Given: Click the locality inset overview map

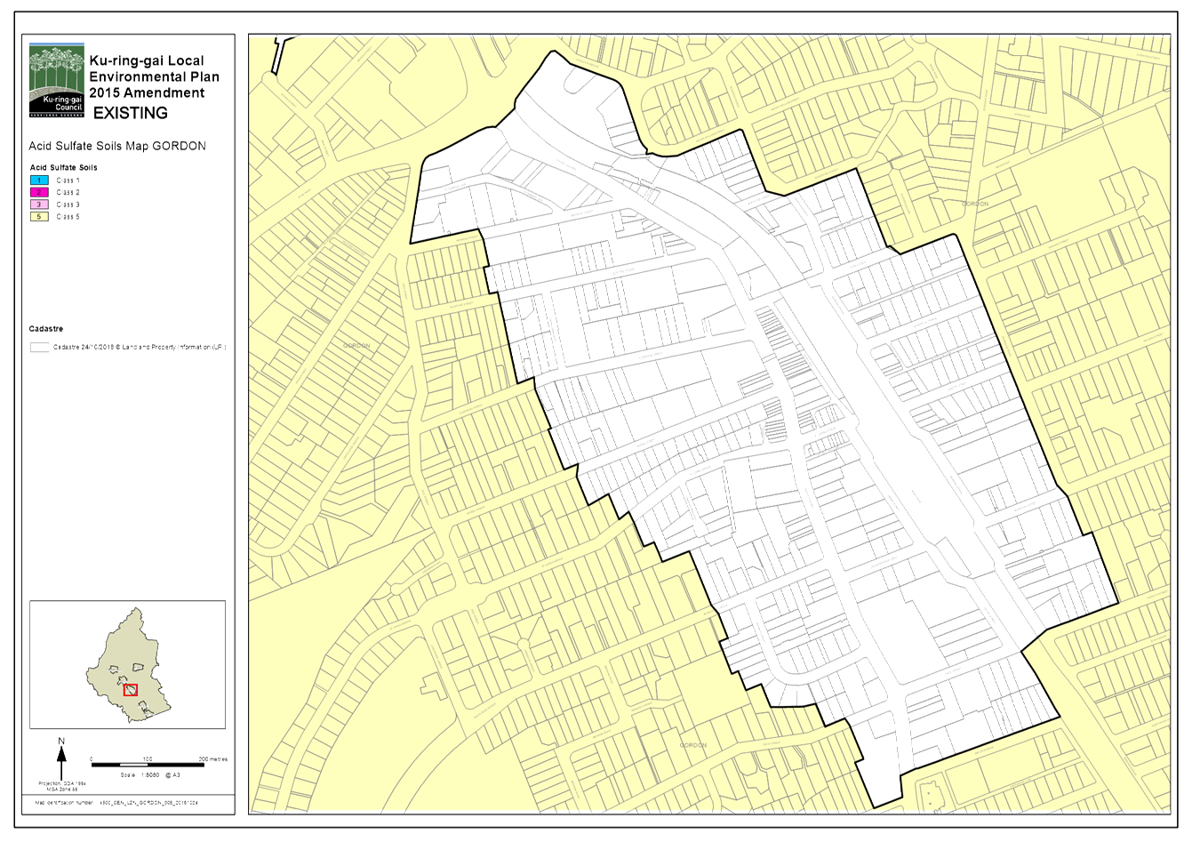Looking at the screenshot, I should [127, 665].
